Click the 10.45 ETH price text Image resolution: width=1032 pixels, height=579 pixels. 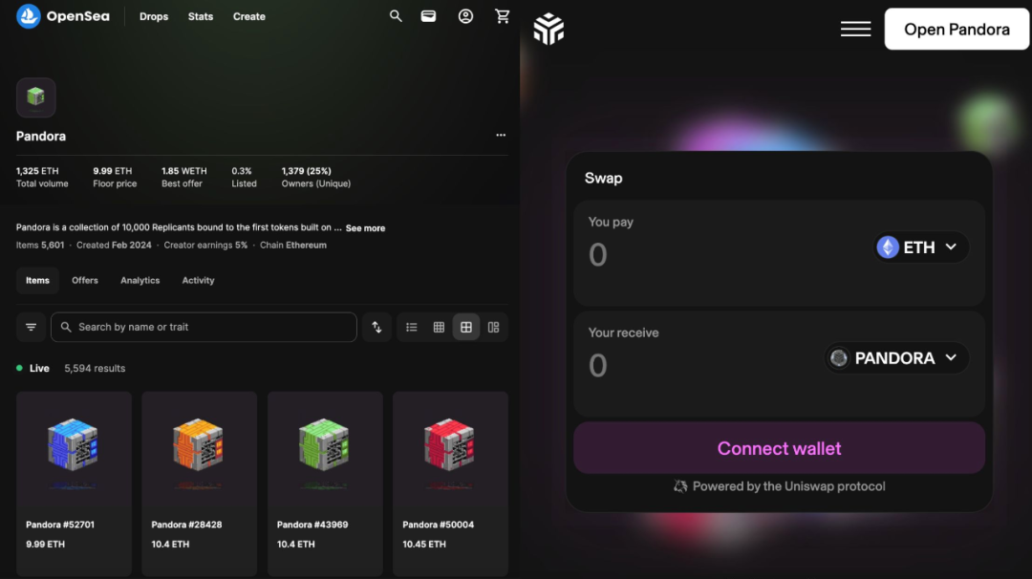424,545
